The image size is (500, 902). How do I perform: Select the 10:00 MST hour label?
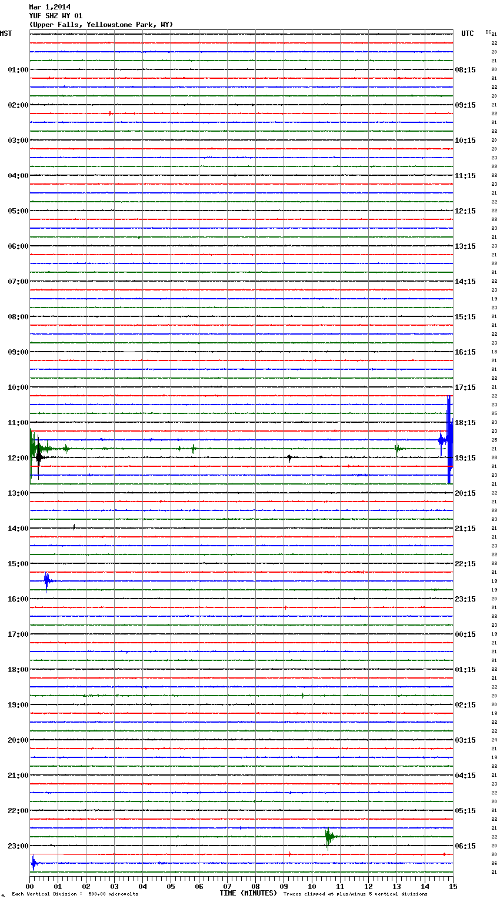point(18,387)
